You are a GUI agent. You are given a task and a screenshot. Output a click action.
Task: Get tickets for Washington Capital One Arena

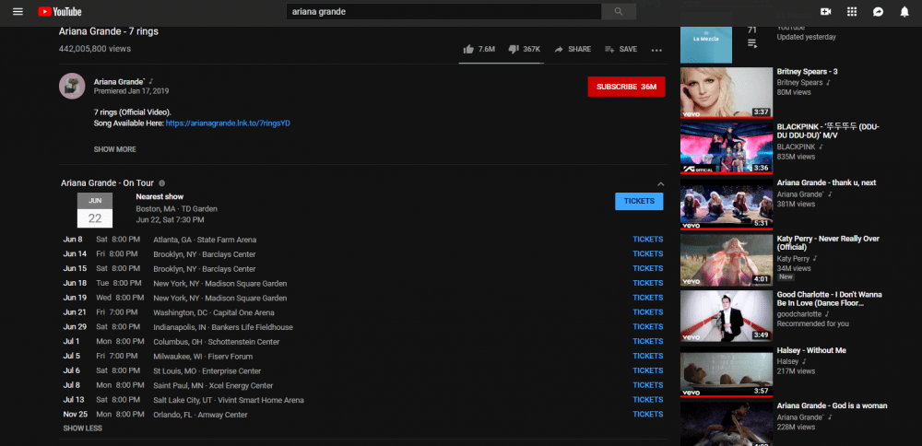(647, 312)
